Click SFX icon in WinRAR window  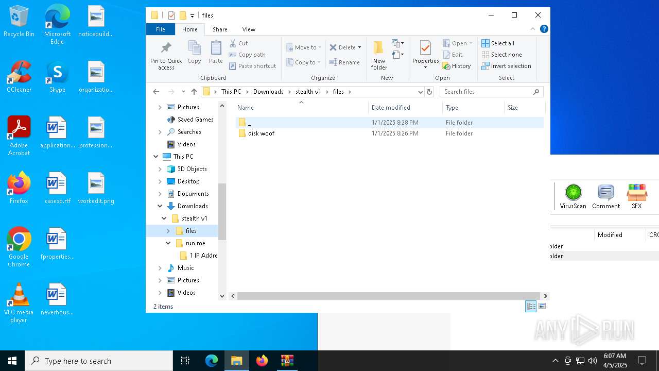(636, 196)
